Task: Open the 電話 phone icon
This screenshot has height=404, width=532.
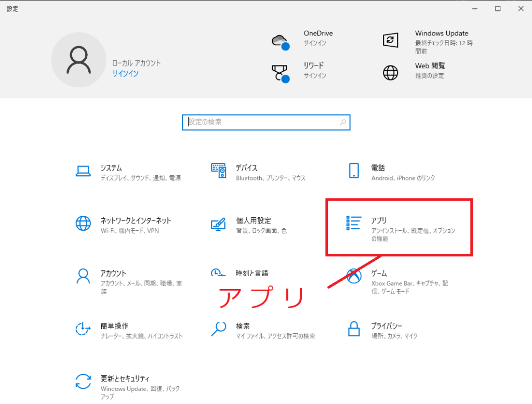Action: pyautogui.click(x=354, y=171)
